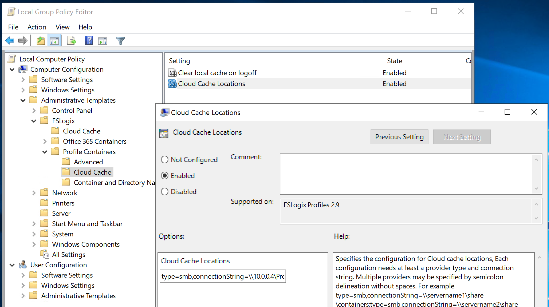549x307 pixels.
Task: Select the Enabled radio button
Action: pos(165,176)
